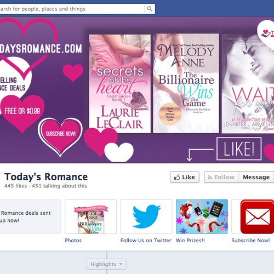The height and width of the screenshot is (274, 274).
Task: Click The Billionaire Wins the Game cover
Action: pyautogui.click(x=186, y=83)
